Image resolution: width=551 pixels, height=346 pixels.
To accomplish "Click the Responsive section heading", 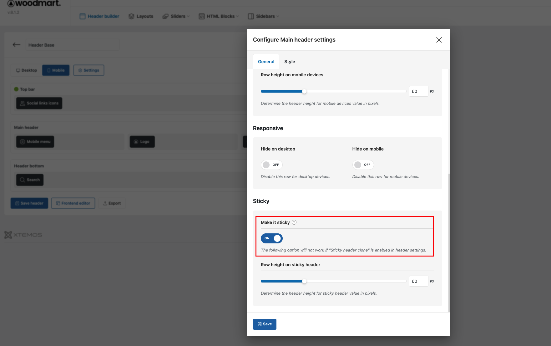I will 268,128.
